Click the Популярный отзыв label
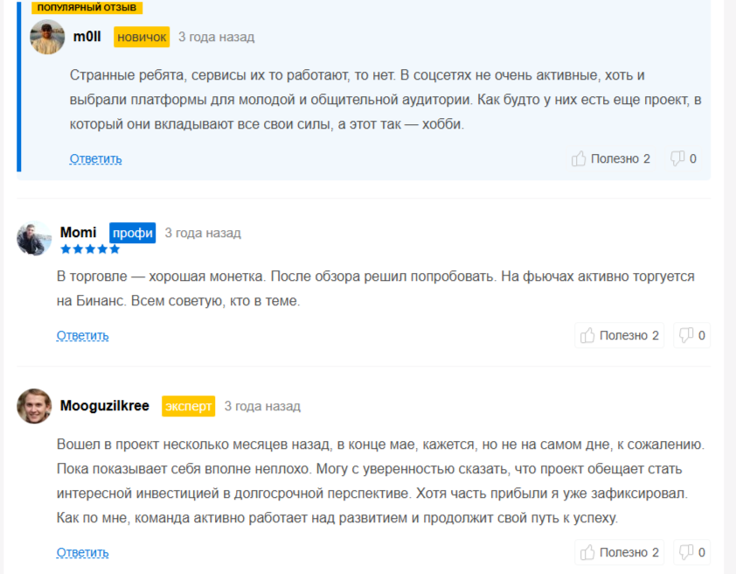 click(x=87, y=7)
